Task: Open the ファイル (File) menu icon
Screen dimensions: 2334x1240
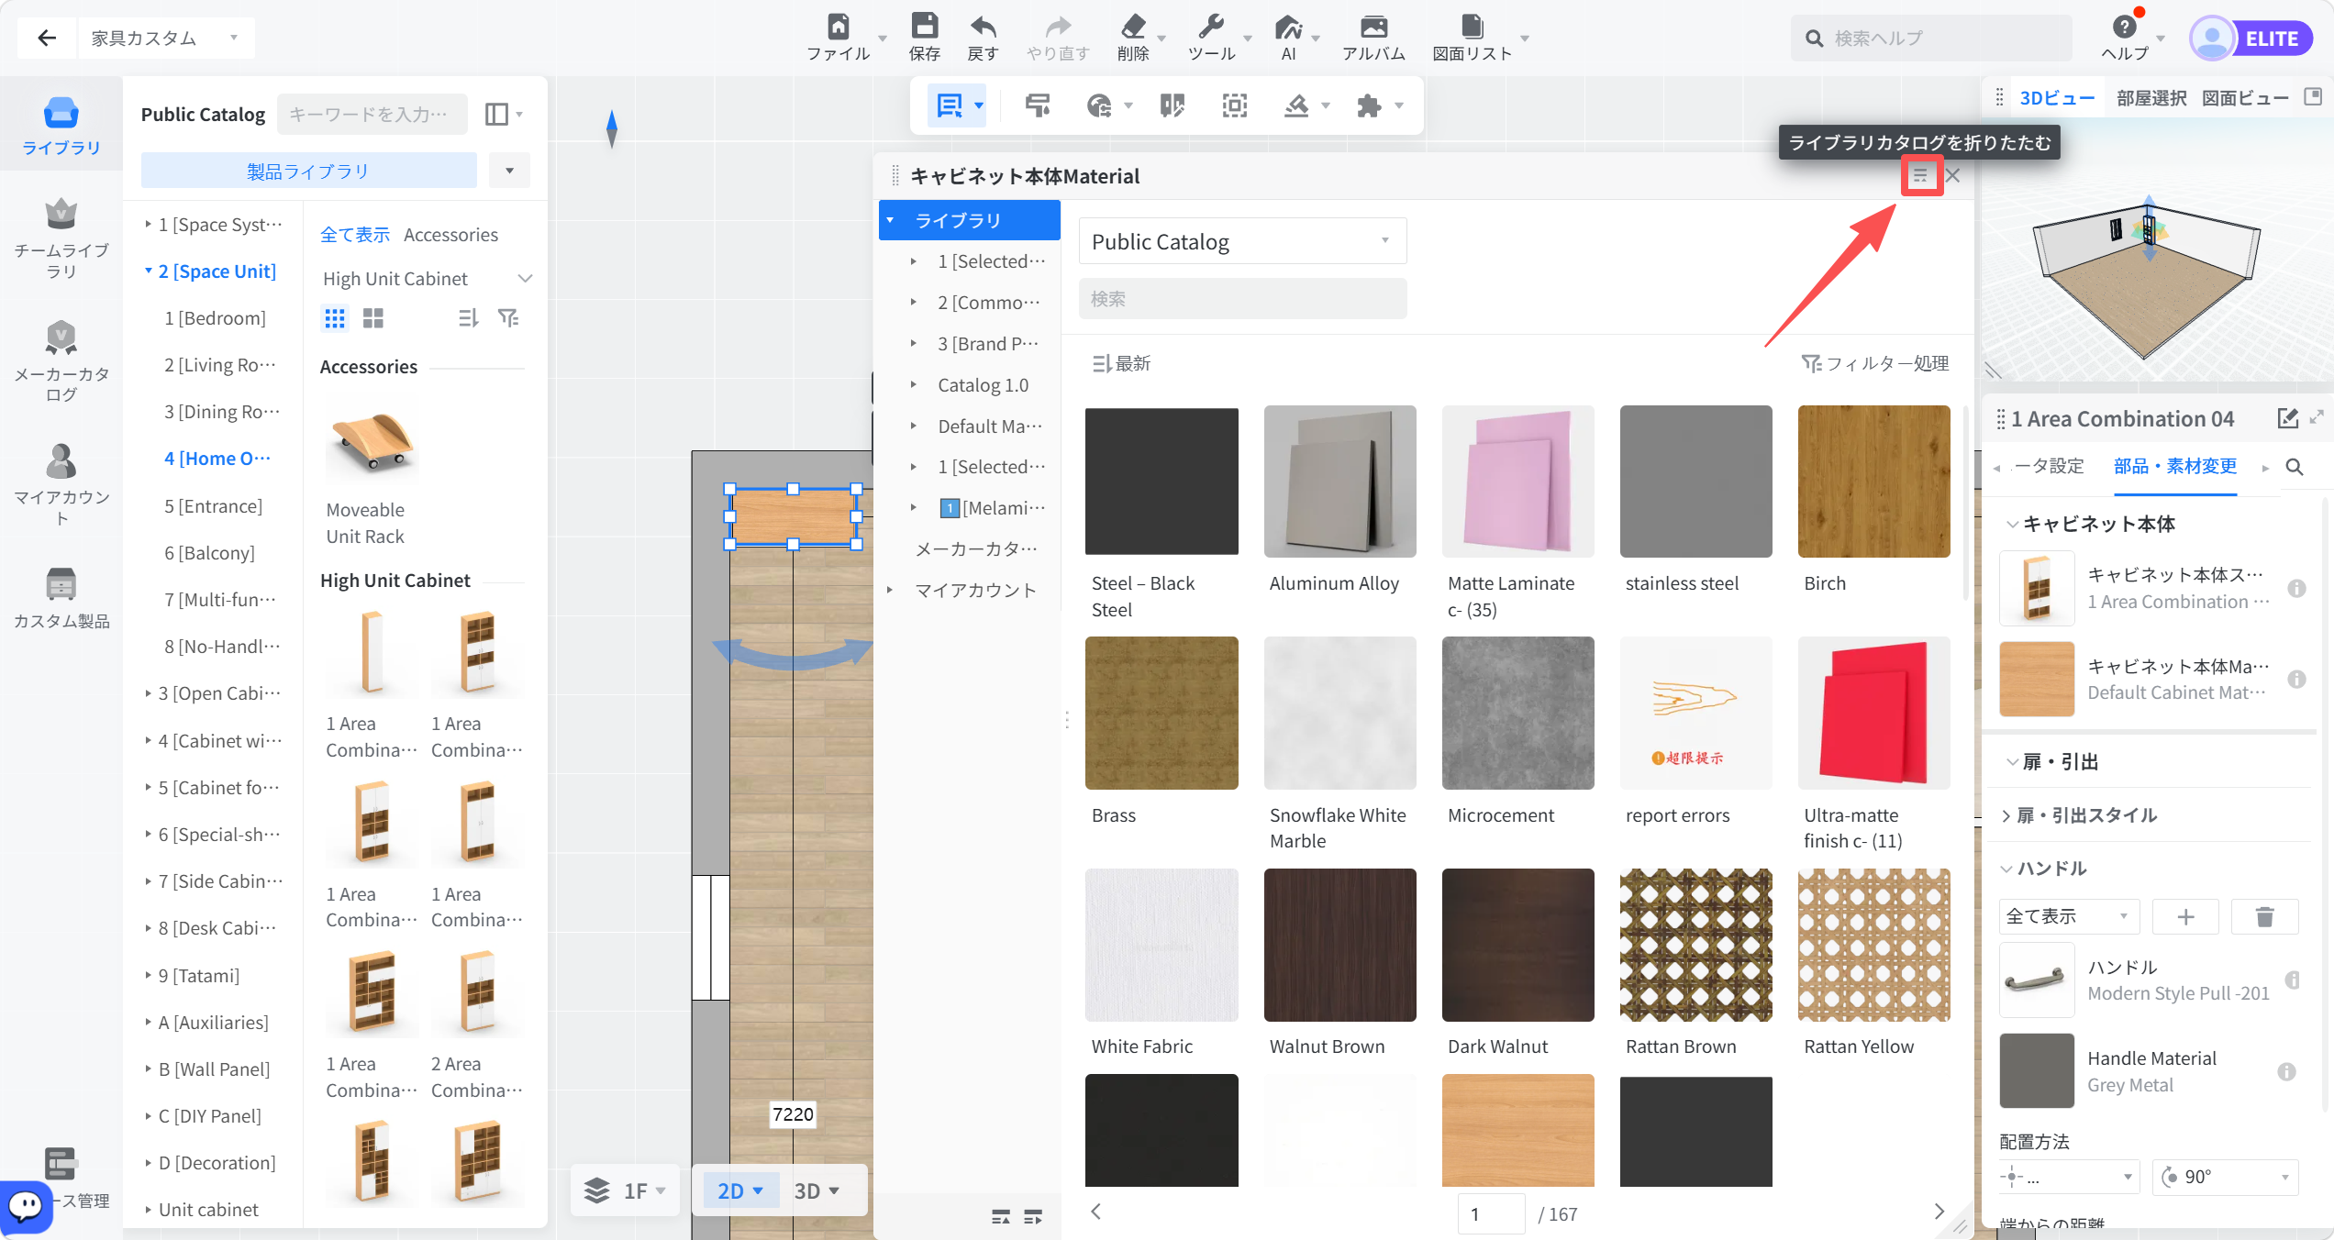Action: point(838,27)
